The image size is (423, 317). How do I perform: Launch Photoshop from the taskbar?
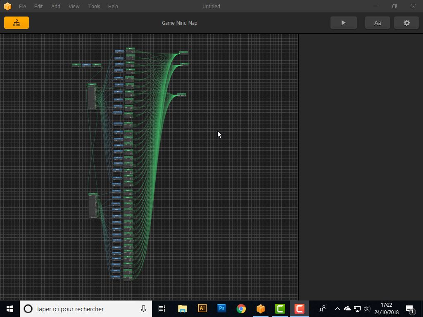pyautogui.click(x=221, y=308)
